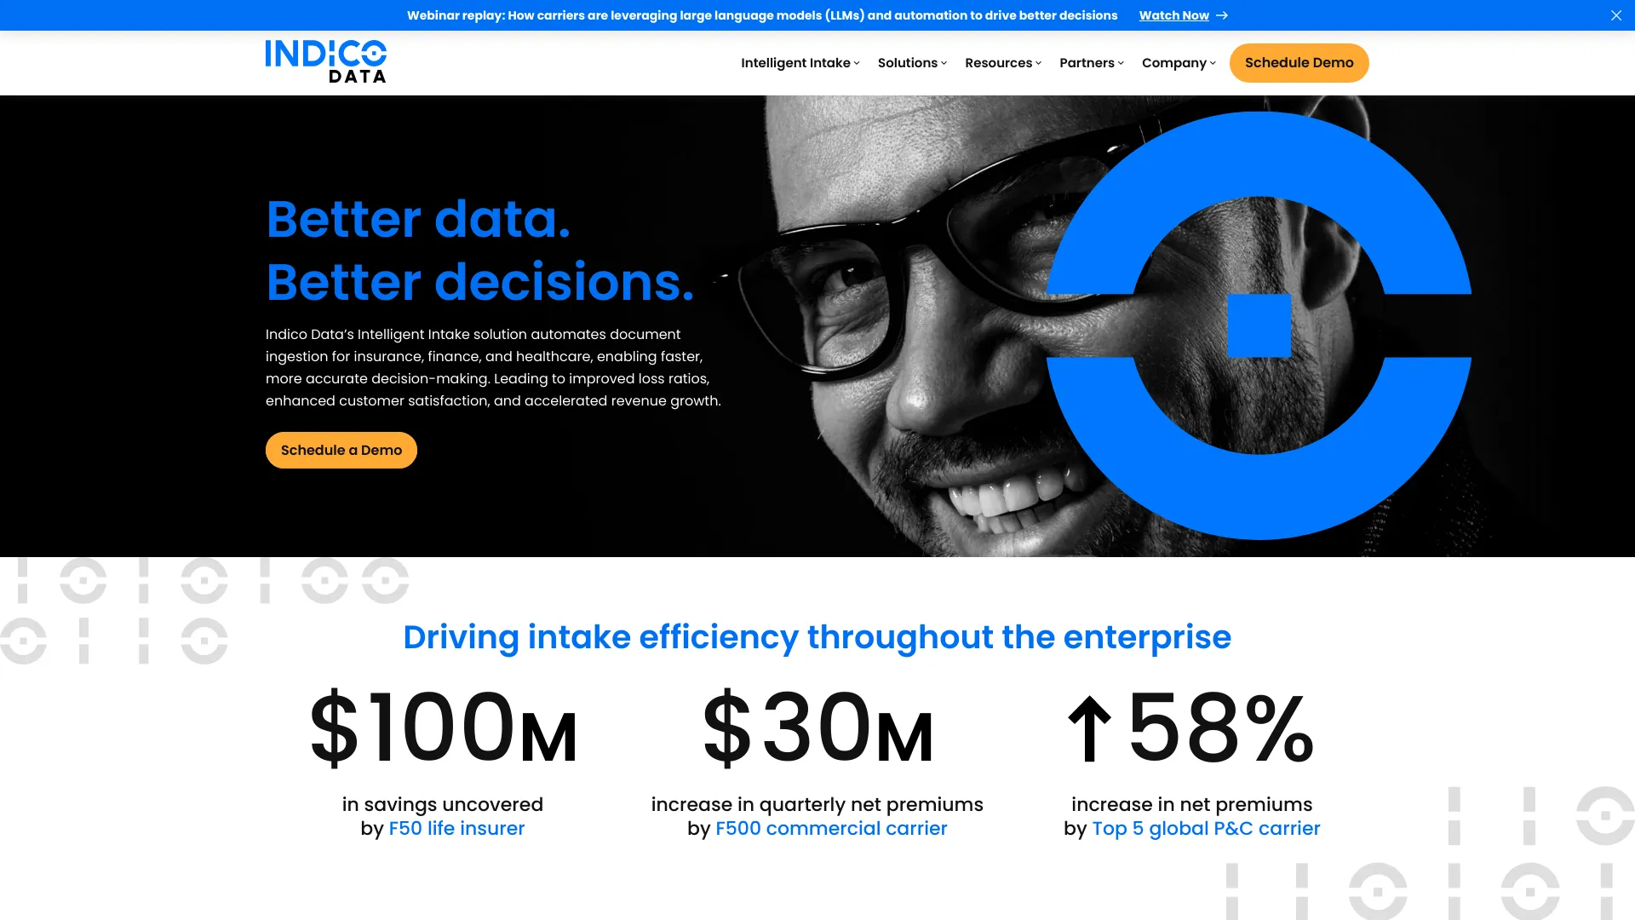Click the Resources dropdown arrow
Viewport: 1635px width, 920px height.
(1039, 63)
